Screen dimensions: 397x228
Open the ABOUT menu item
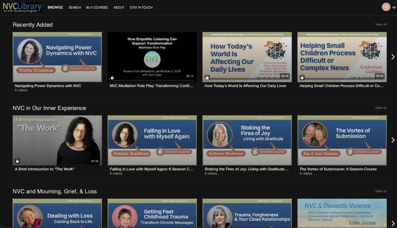(x=119, y=7)
